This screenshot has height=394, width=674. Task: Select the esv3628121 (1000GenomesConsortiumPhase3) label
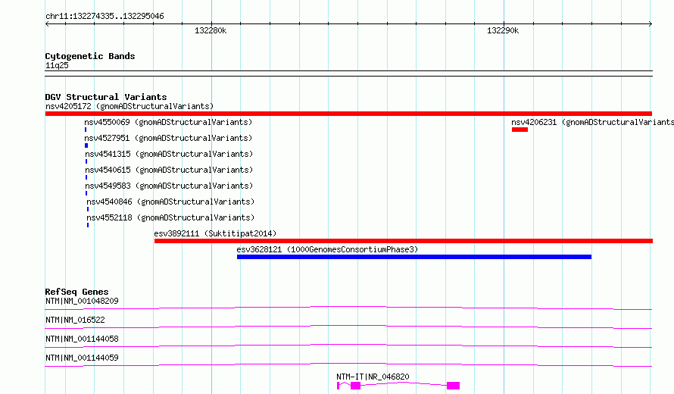pos(327,249)
